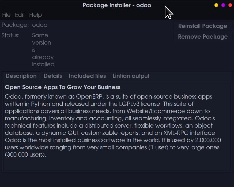Click the Reinstall Package button
234x187 pixels.
[x=203, y=26]
